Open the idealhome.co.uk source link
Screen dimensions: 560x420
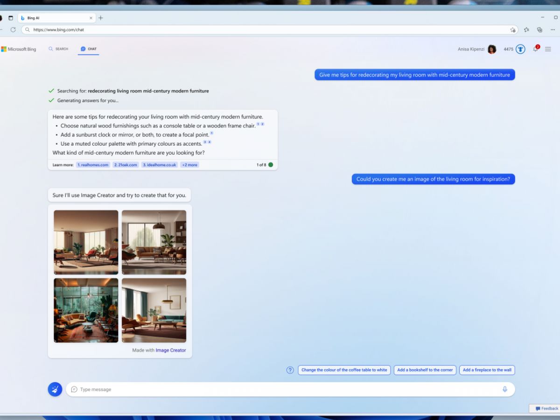pyautogui.click(x=159, y=165)
